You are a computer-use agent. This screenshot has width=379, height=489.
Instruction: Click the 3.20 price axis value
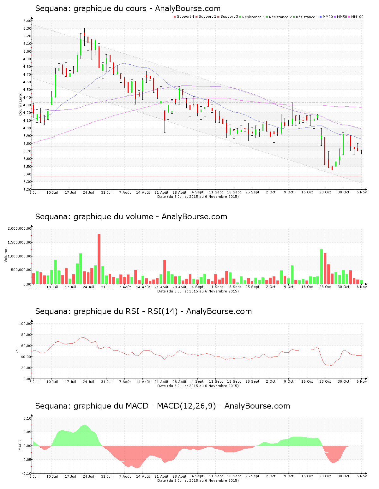coord(27,190)
